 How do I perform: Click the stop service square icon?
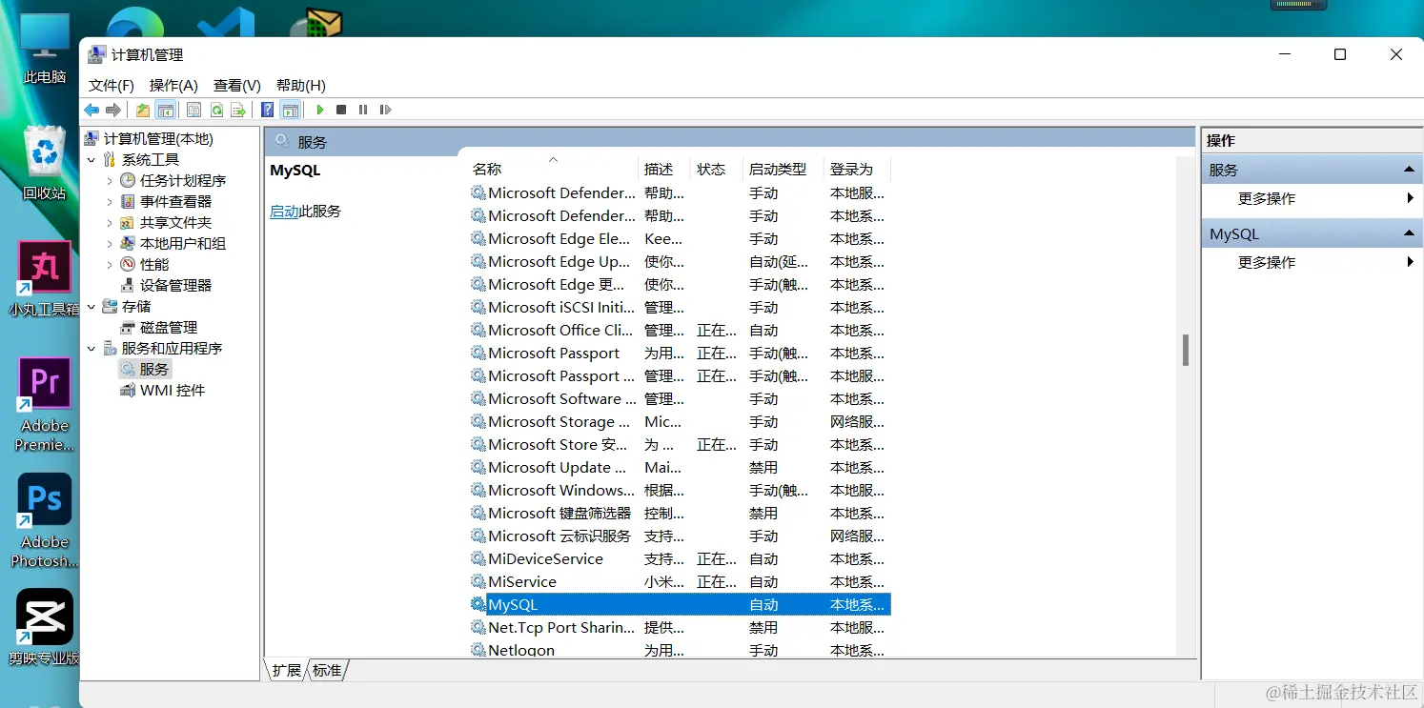pyautogui.click(x=341, y=110)
